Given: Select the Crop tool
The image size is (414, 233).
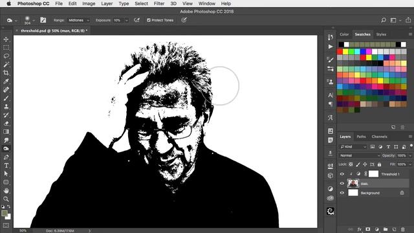Looking at the screenshot, I should [6, 73].
